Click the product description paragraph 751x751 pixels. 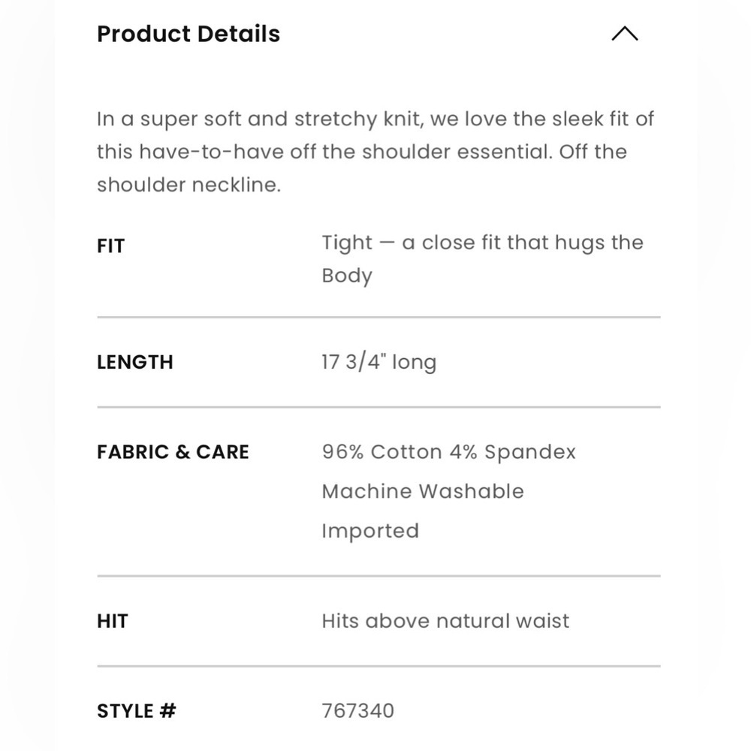375,152
